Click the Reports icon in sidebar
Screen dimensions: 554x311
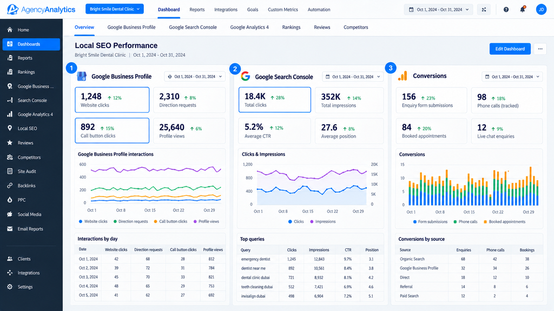tap(10, 58)
